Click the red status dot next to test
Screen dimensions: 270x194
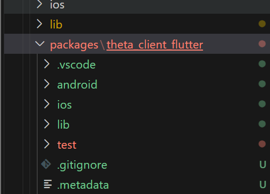[262, 144]
